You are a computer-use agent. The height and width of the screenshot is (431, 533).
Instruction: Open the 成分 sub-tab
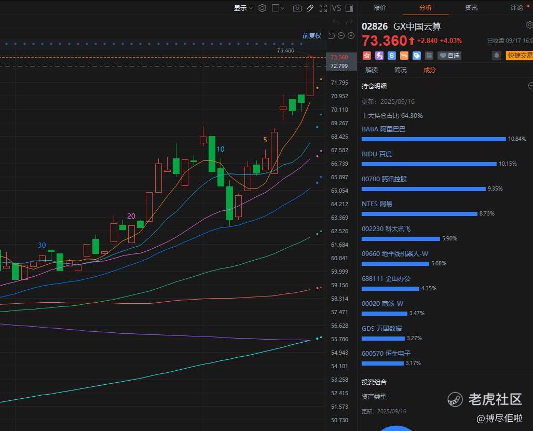(x=429, y=70)
